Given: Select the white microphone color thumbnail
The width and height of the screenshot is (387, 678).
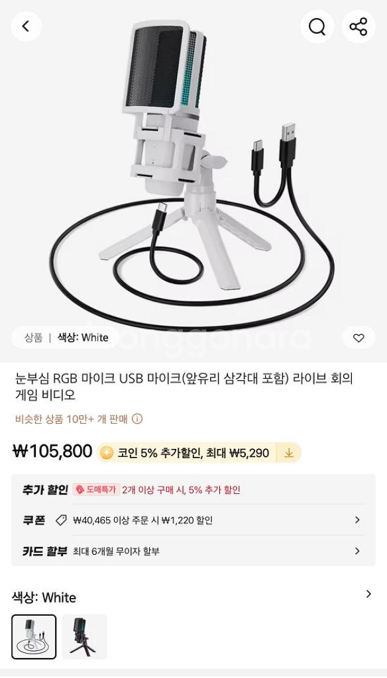Looking at the screenshot, I should tap(34, 636).
